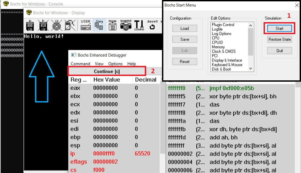Click the floppy B: drive icon
This screenshot has width=301, height=173.
(43, 25)
